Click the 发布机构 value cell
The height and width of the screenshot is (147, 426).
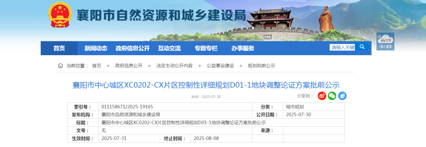(175, 115)
